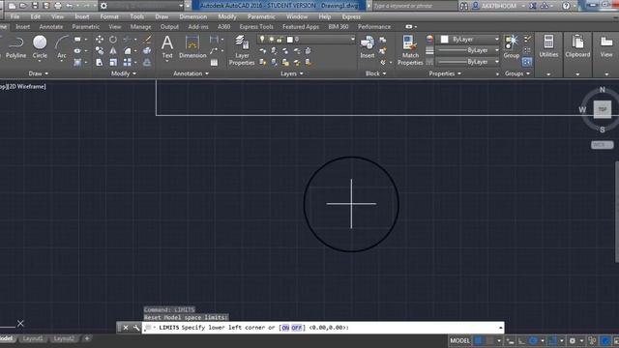This screenshot has height=348, width=619.
Task: Select the Polyline draw tool
Action: 15,46
